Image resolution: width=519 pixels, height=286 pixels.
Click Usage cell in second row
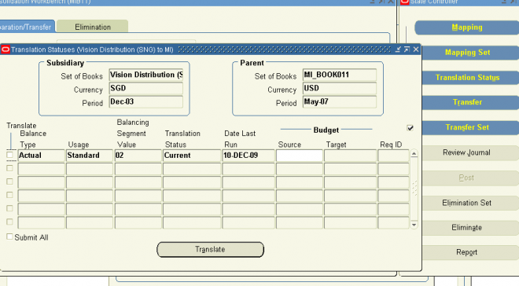pyautogui.click(x=90, y=169)
